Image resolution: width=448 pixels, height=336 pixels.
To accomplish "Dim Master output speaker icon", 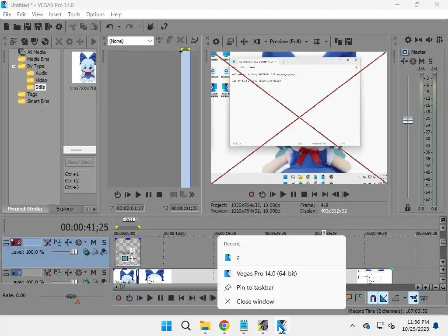I will click(429, 40).
